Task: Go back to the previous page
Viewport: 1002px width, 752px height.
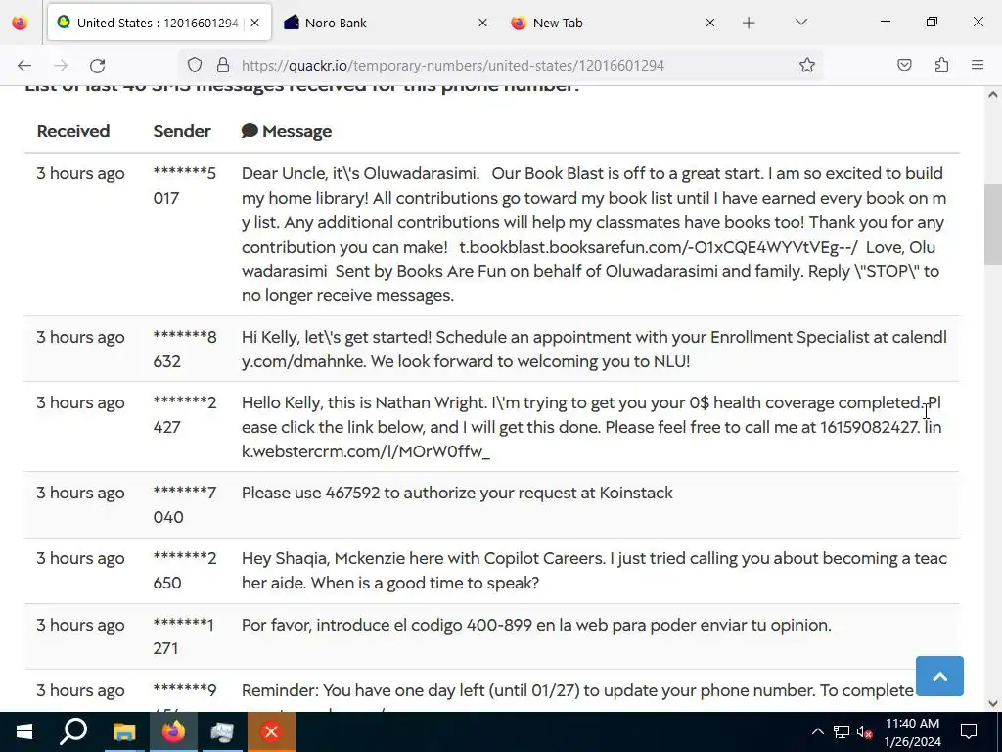Action: pyautogui.click(x=24, y=66)
